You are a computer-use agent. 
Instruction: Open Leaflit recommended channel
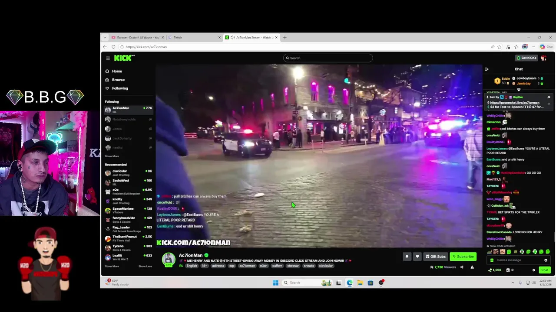[128, 257]
